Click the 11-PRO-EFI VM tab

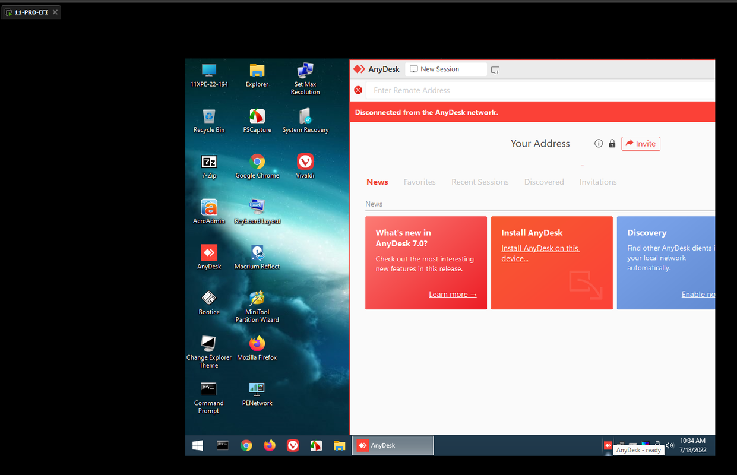31,12
